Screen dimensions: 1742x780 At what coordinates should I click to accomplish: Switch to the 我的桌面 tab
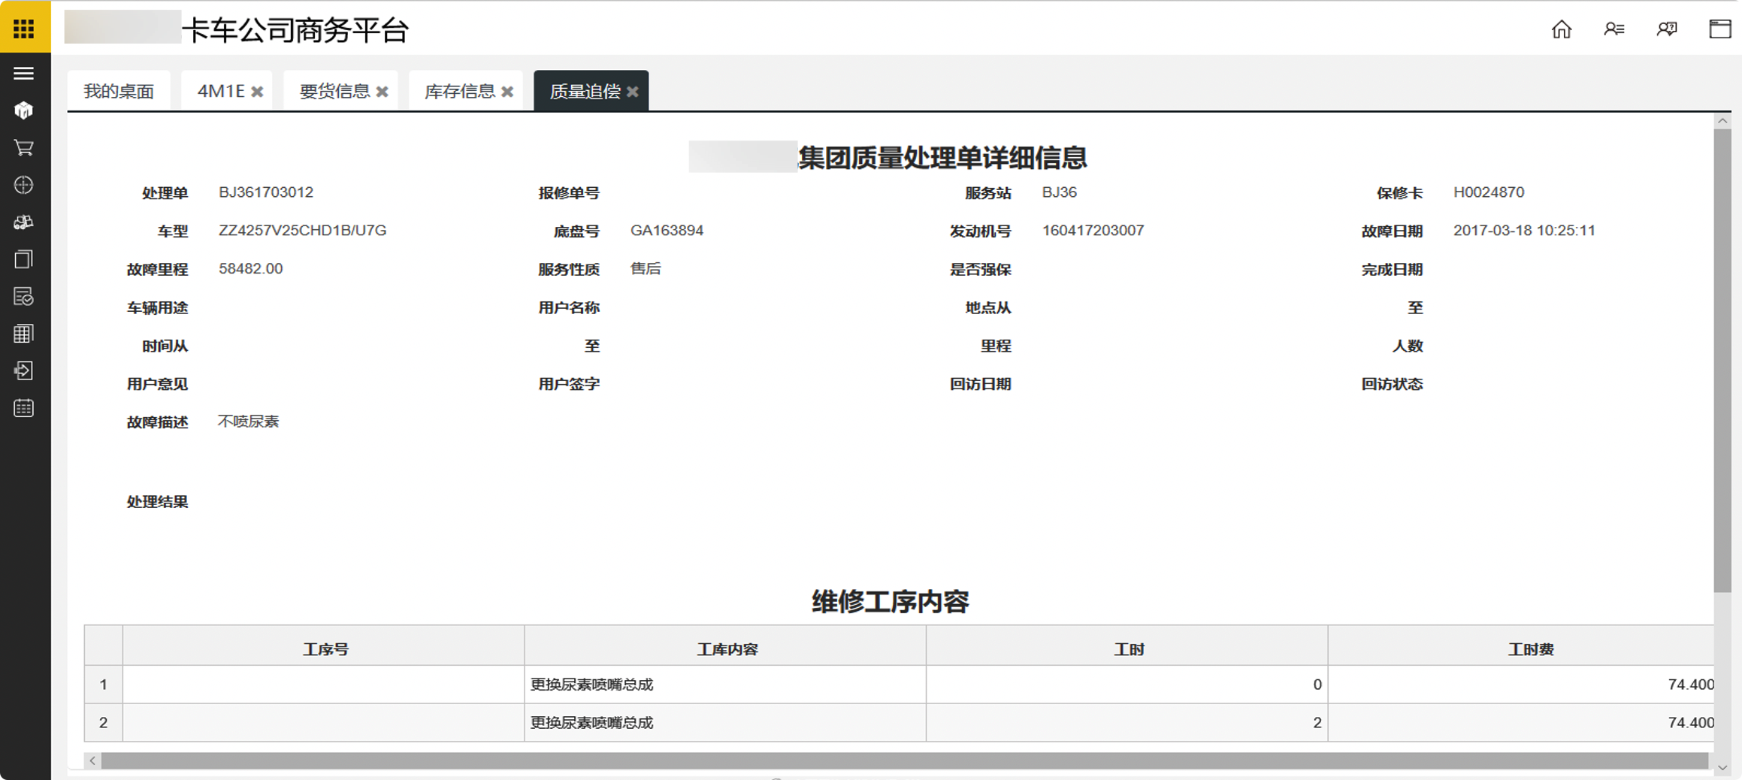pyautogui.click(x=119, y=92)
